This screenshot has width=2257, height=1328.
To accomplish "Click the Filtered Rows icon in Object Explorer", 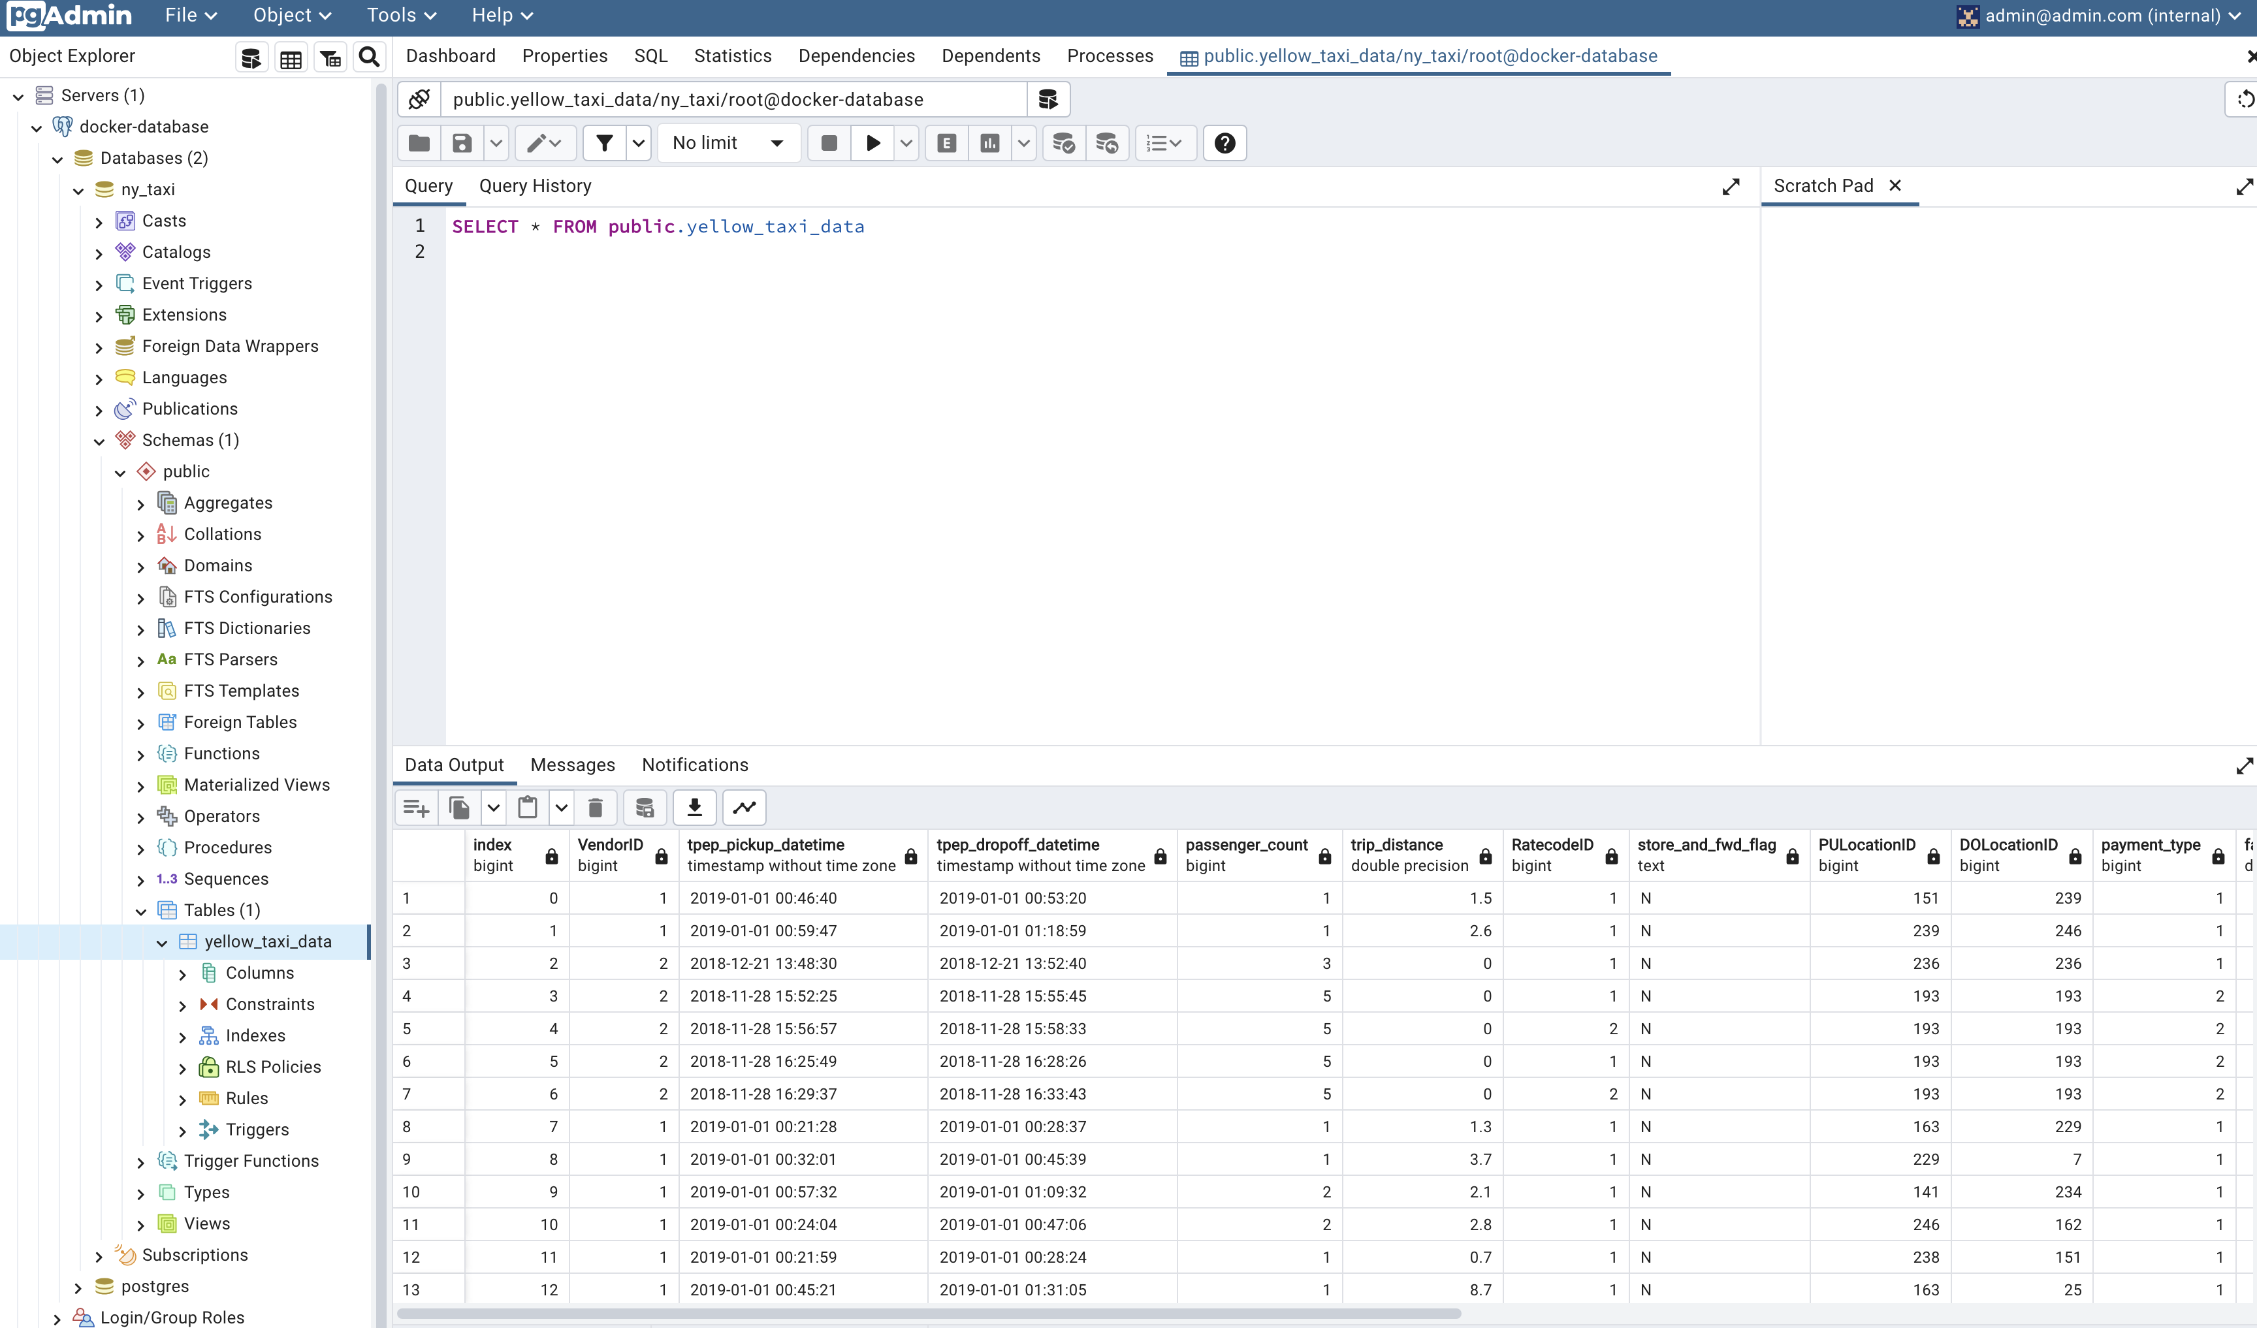I will tap(330, 58).
